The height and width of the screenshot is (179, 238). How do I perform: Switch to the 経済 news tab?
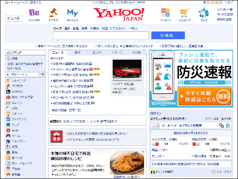pyautogui.click(x=77, y=53)
